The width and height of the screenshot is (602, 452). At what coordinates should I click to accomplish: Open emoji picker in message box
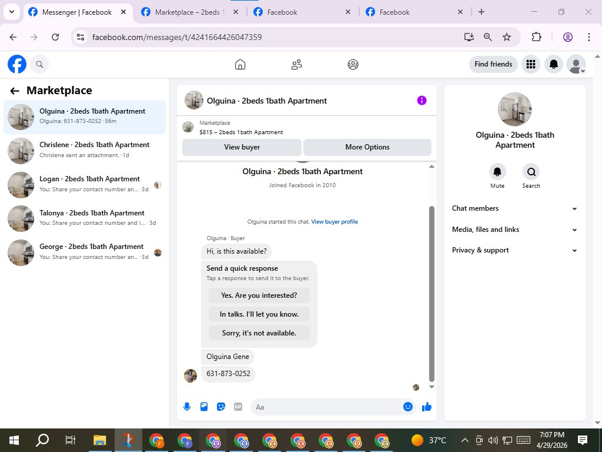pos(408,407)
